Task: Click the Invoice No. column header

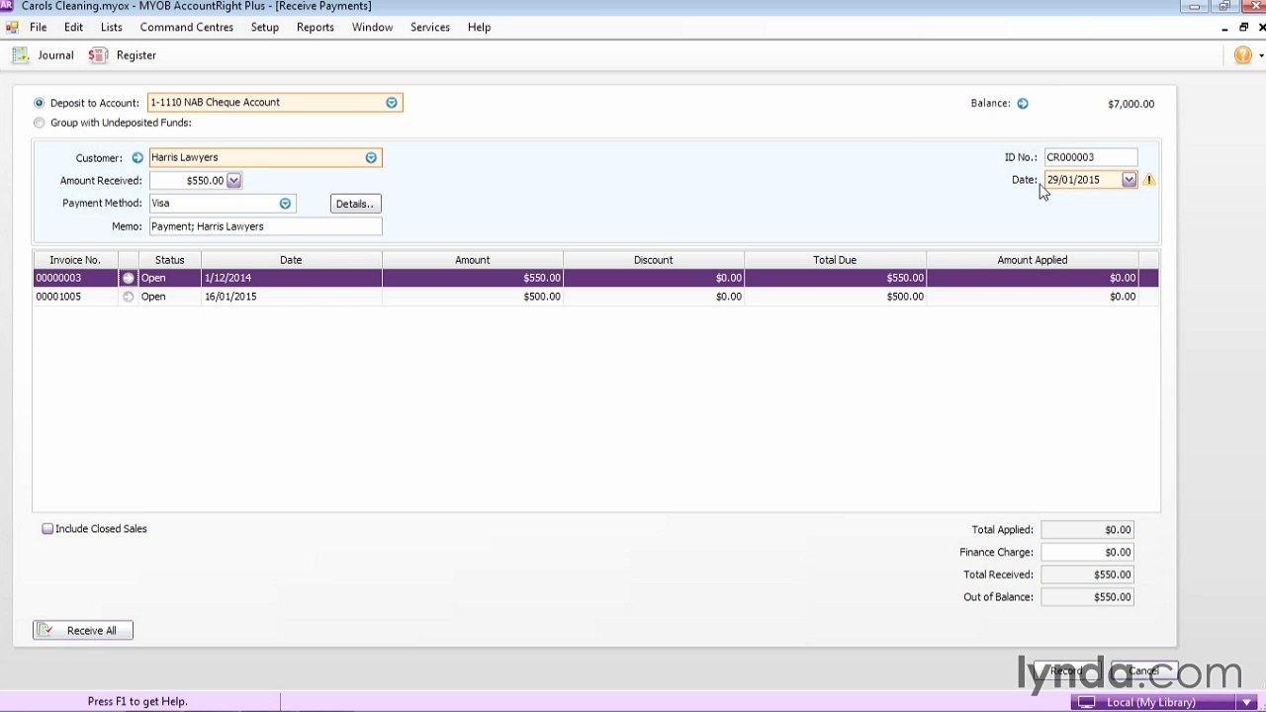Action: (75, 260)
